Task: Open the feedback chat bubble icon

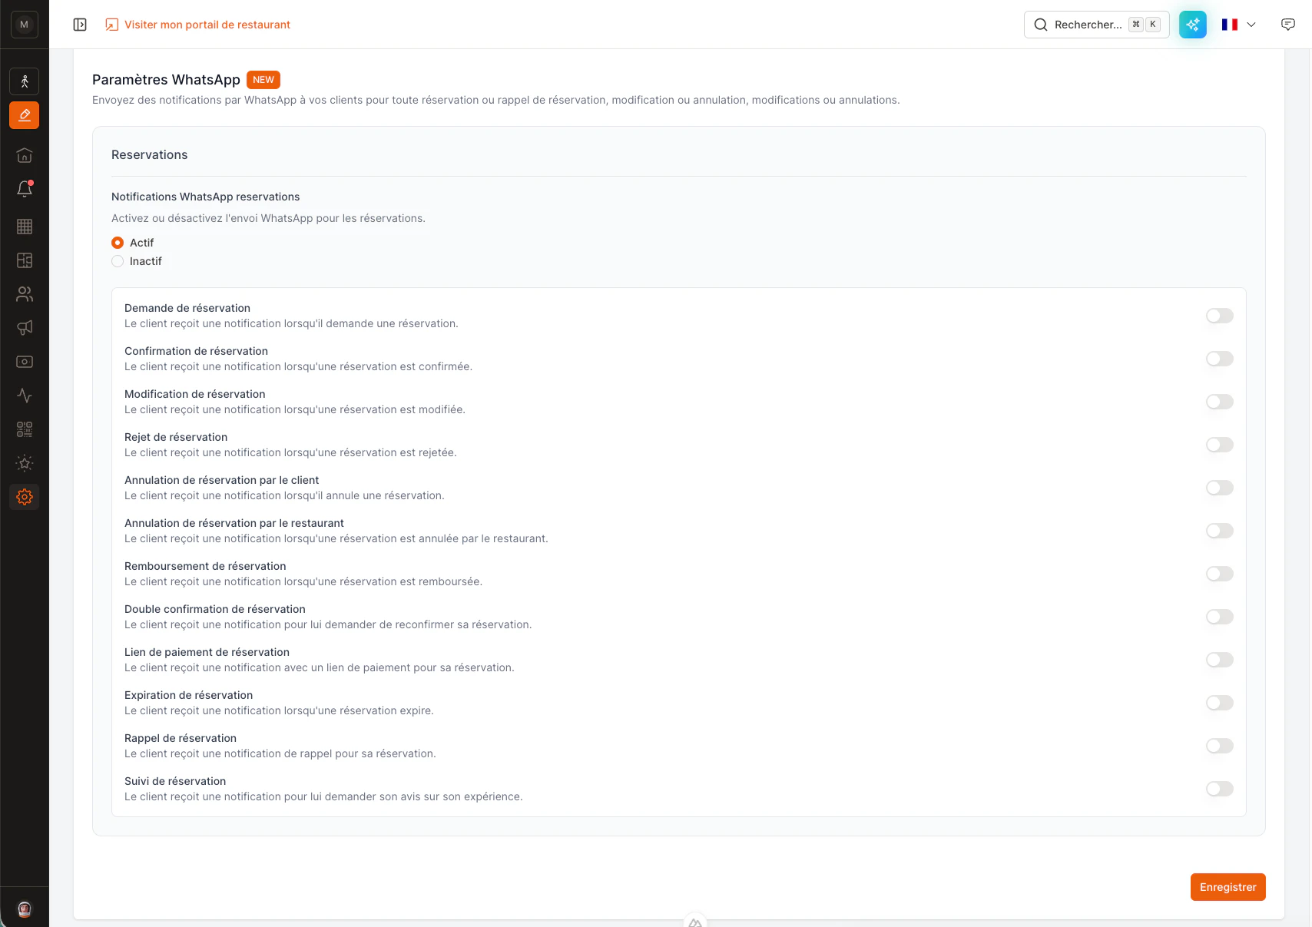Action: [1288, 25]
